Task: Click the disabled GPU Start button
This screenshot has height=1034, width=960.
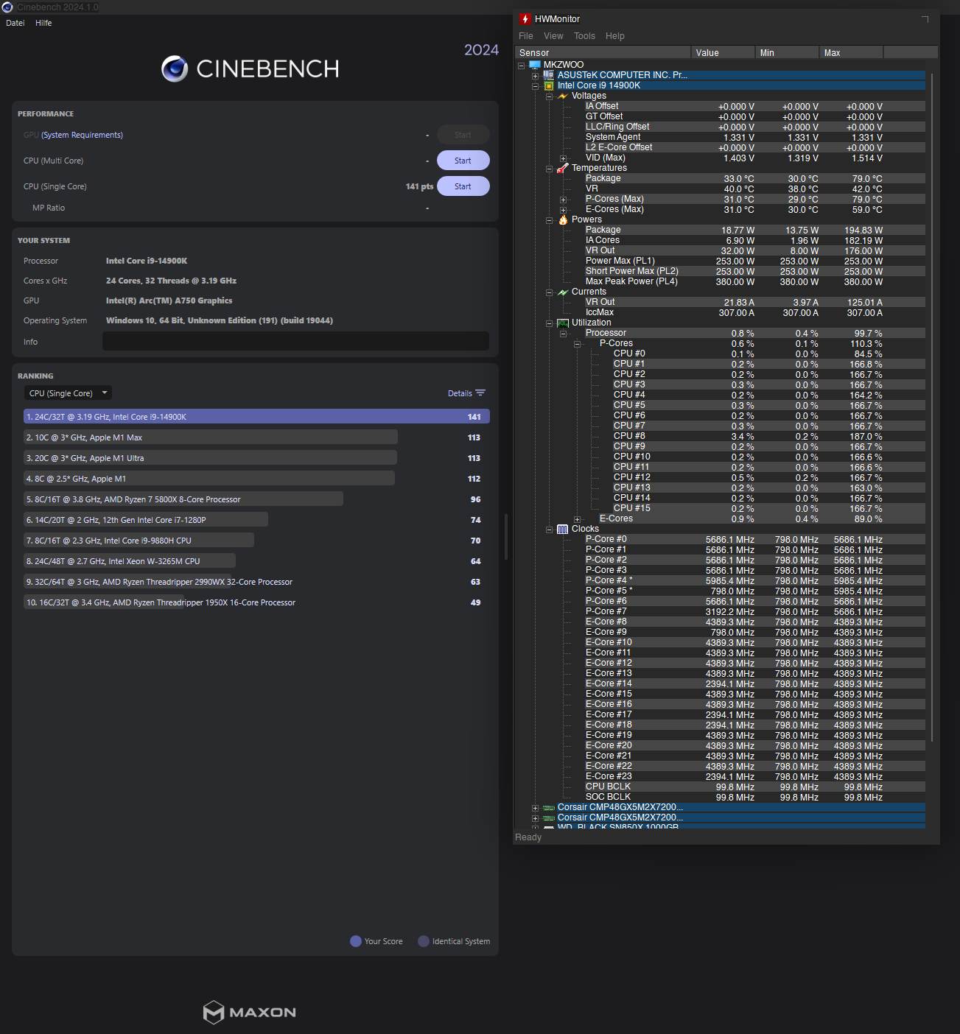Action: (x=463, y=135)
